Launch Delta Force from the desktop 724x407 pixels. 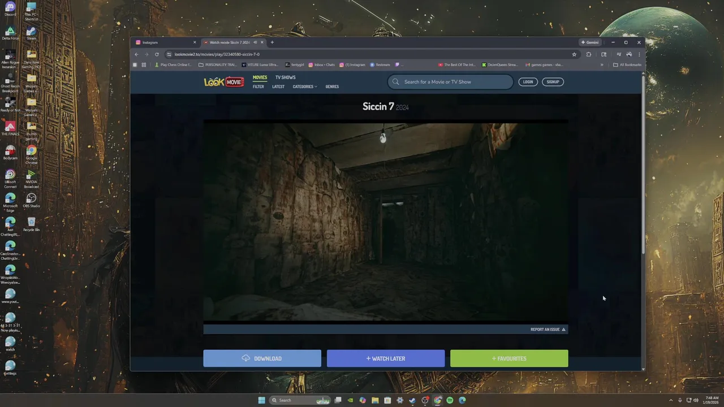10,33
